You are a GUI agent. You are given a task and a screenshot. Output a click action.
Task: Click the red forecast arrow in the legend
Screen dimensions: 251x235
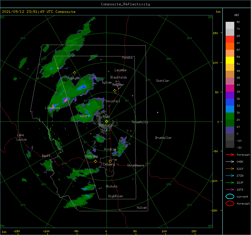[230, 155]
